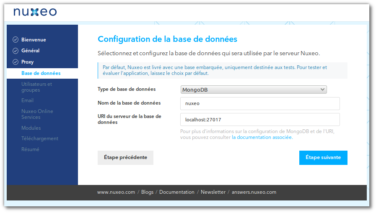Click the info note starting Par défaut, Nuxeo
Screen dimensions: 376x213
pyautogui.click(x=223, y=70)
